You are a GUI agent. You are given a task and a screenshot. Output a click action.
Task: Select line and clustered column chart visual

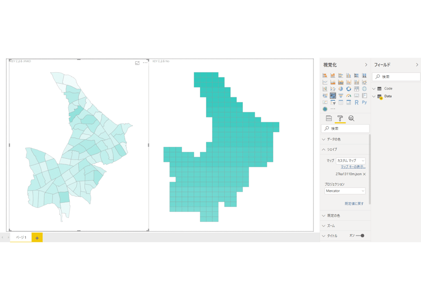coord(357,82)
